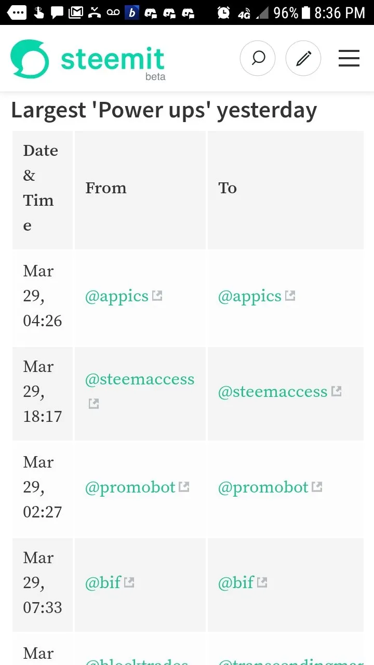Open the @steemaccess link in To column

273,391
